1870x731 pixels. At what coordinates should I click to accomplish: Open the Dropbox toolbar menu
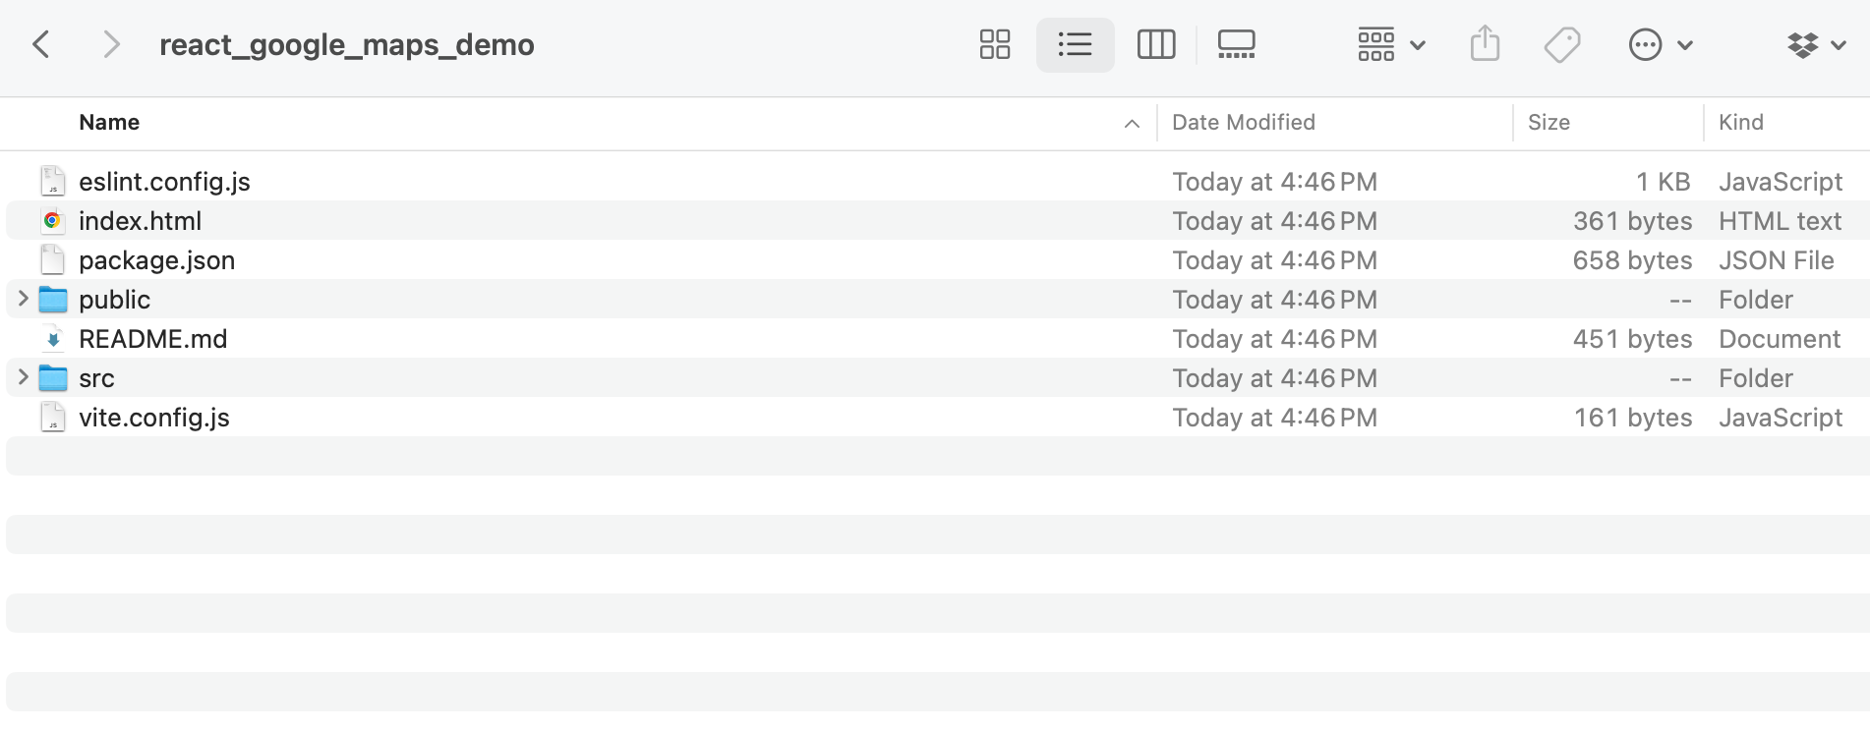tap(1816, 44)
